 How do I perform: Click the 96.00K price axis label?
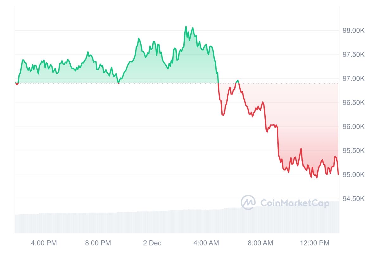point(353,127)
